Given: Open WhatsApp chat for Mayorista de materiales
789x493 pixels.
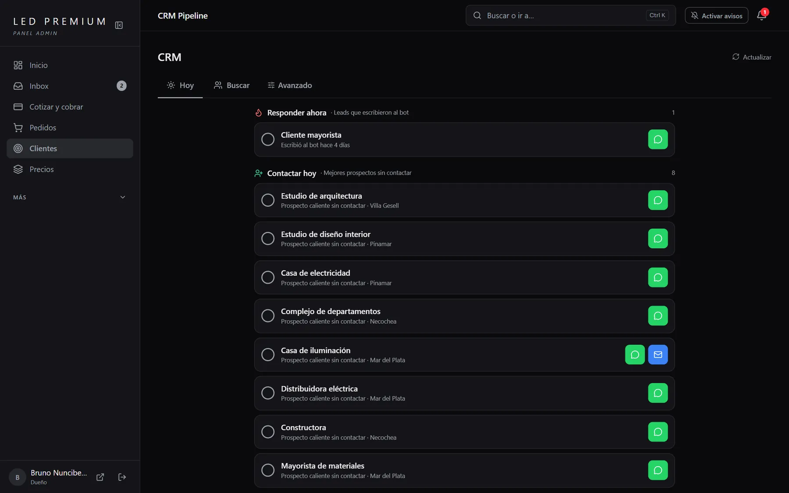Looking at the screenshot, I should pyautogui.click(x=657, y=470).
